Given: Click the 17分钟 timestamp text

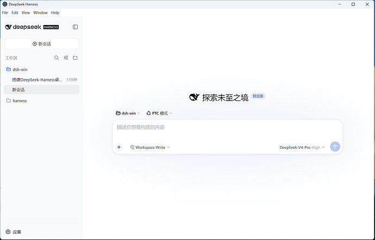Looking at the screenshot, I should pos(72,80).
